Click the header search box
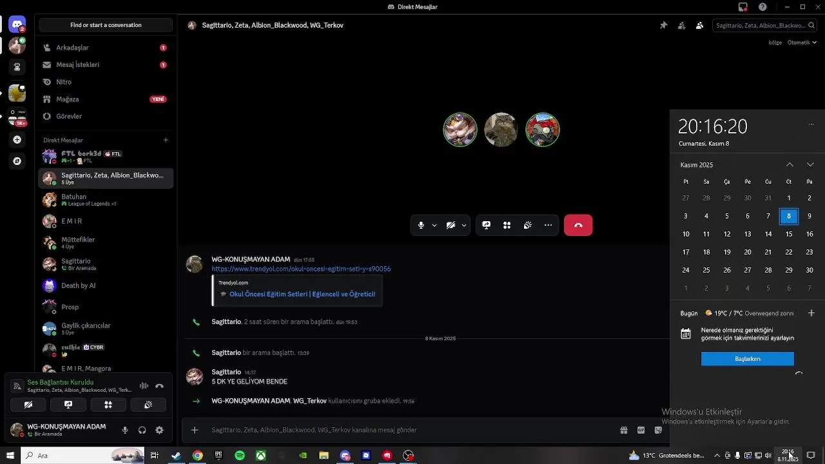 click(765, 26)
